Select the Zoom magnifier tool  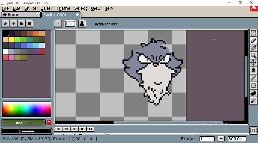(253, 55)
